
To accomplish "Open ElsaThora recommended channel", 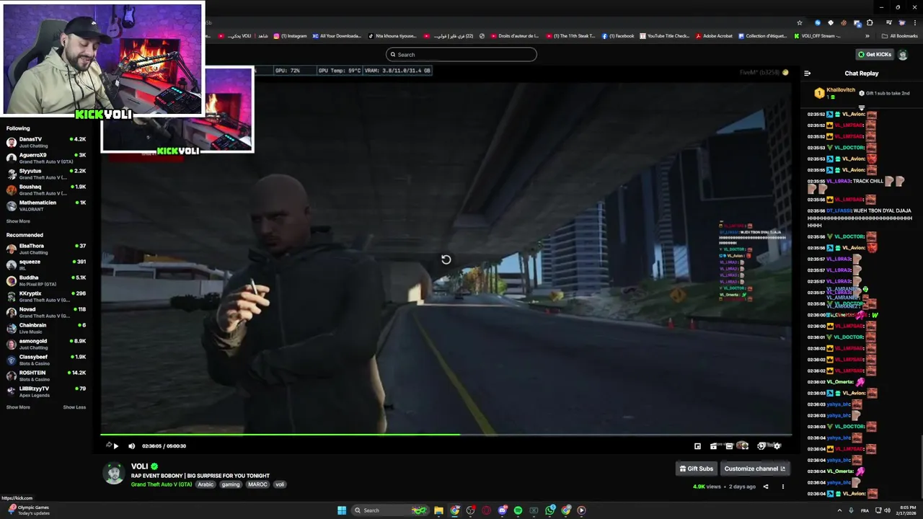I will pyautogui.click(x=46, y=249).
